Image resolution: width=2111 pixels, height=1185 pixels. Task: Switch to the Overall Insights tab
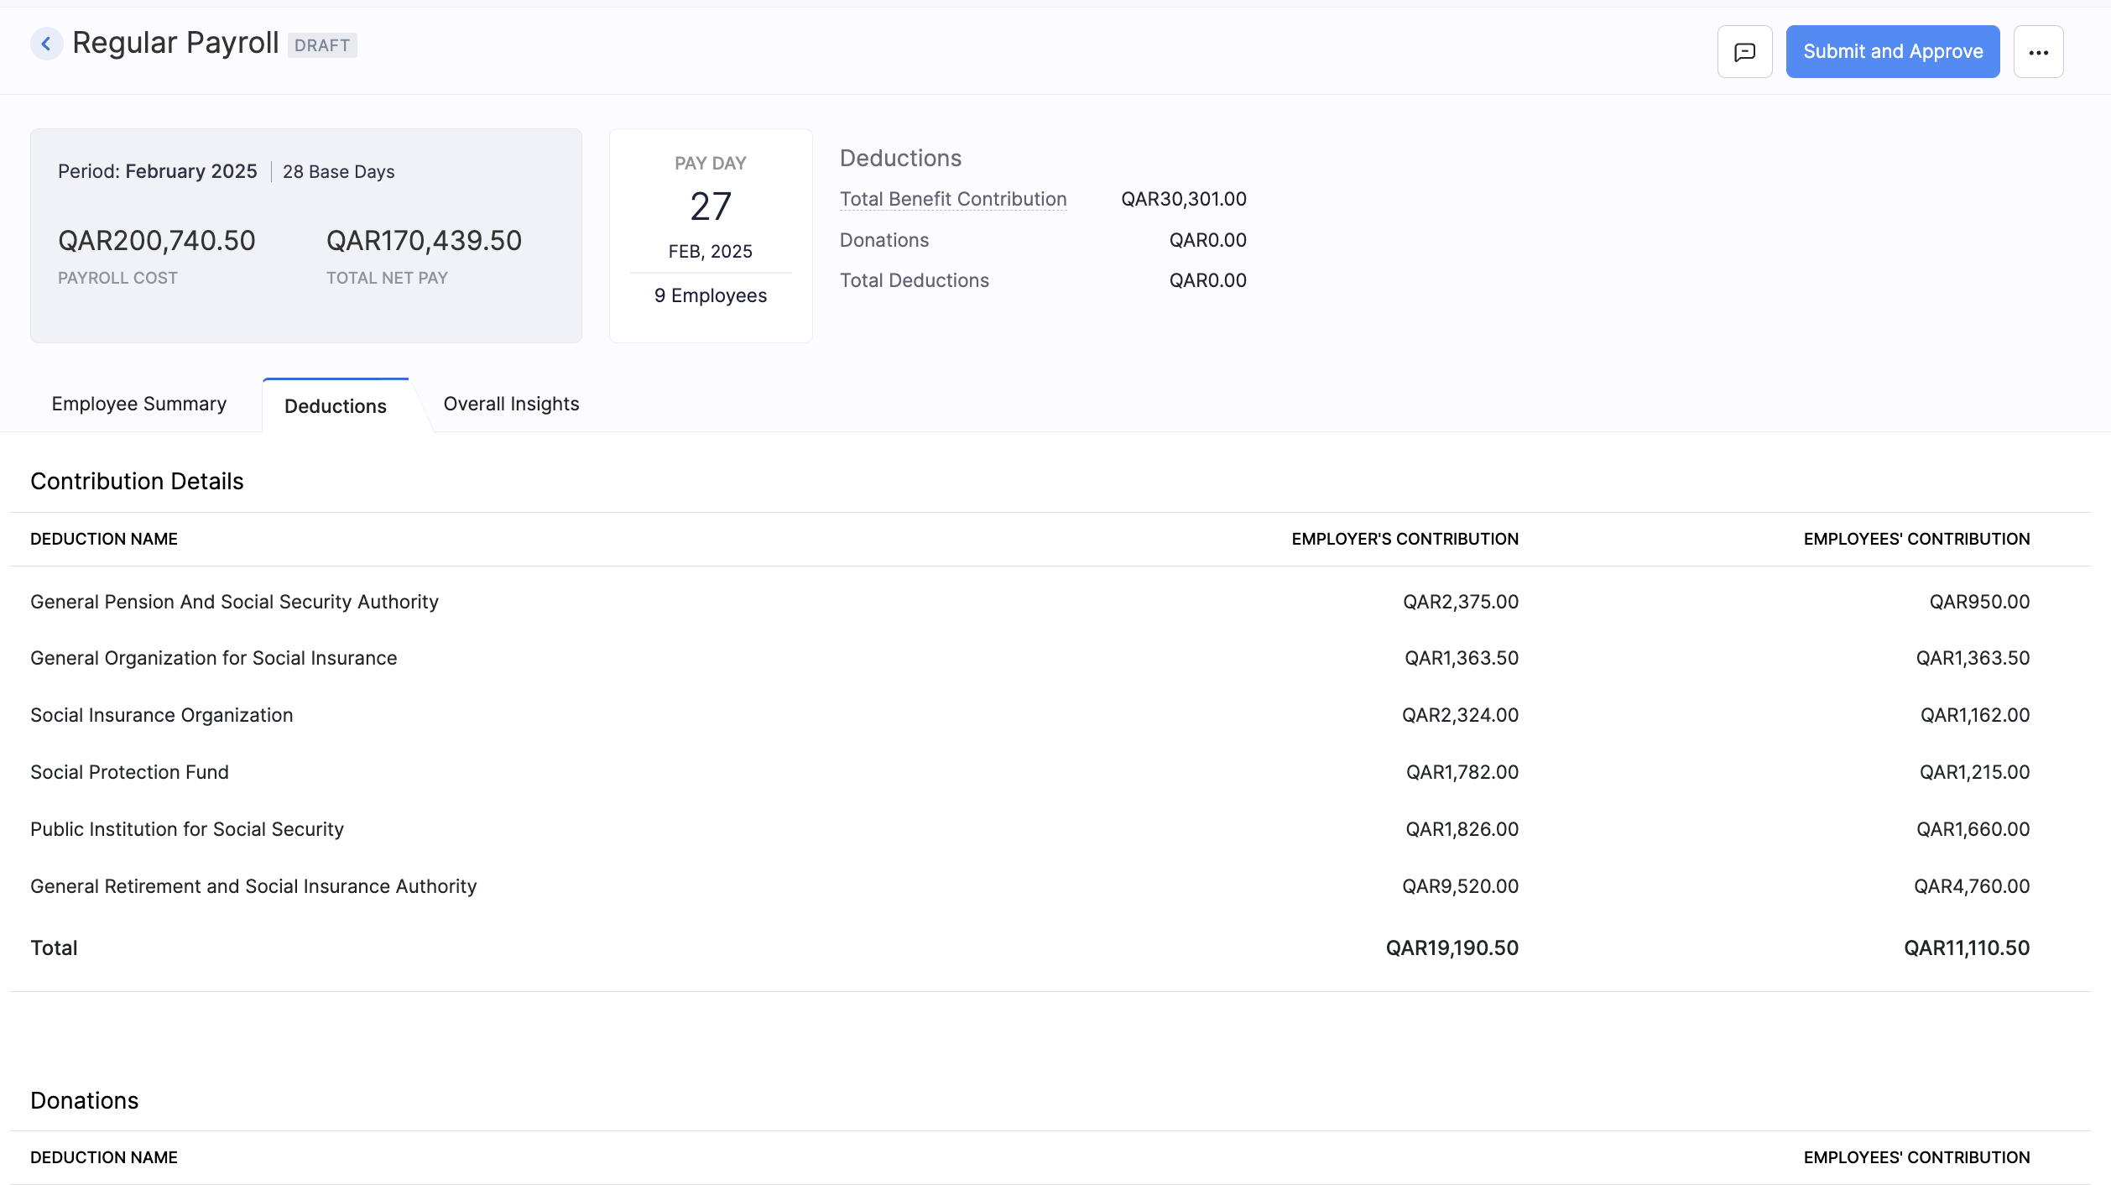pos(511,404)
